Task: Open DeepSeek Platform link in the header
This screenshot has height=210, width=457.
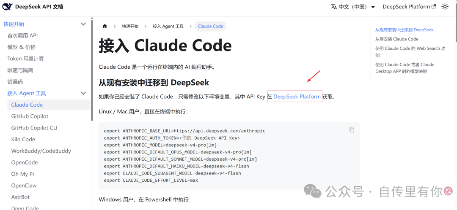Action: point(409,7)
